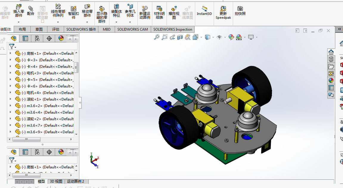Select the Mate (配合) tool
The height and width of the screenshot is (188, 343).
pyautogui.click(x=31, y=11)
